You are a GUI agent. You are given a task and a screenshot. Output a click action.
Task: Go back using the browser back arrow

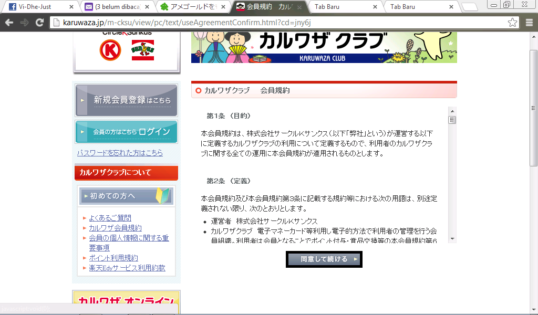pos(9,23)
